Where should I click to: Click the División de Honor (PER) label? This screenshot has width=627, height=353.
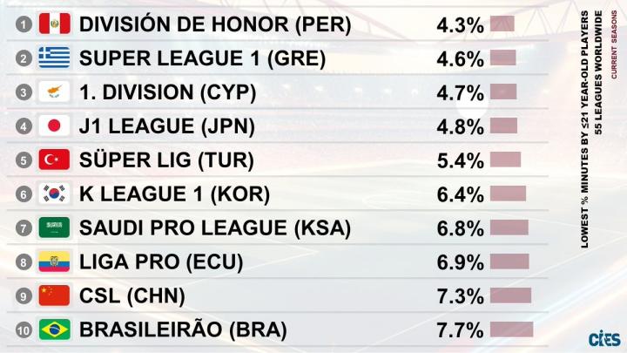214,25
